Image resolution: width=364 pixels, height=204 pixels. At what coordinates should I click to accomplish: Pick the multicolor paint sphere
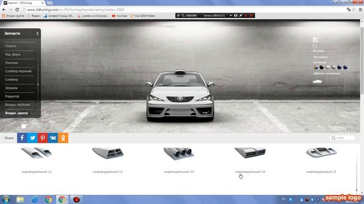coord(316,67)
